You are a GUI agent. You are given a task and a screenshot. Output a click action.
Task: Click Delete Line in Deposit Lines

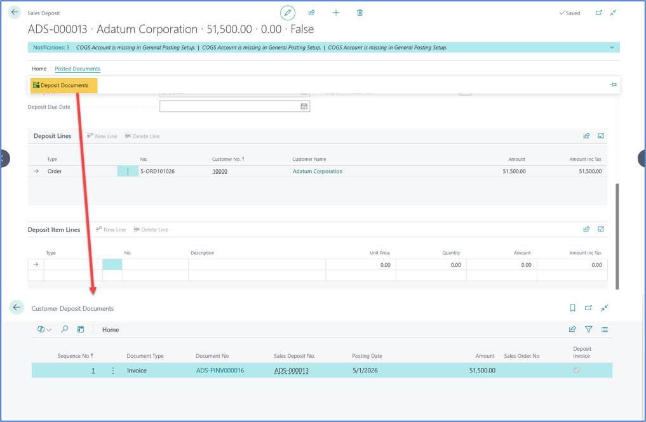click(142, 136)
